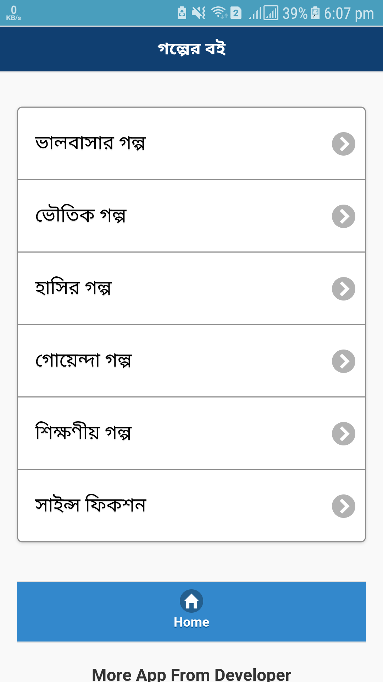The width and height of the screenshot is (383, 682).
Task: Click the Home button label
Action: click(191, 622)
